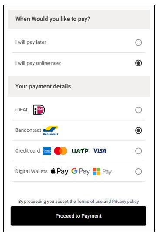The image size is (159, 238).
Task: Choose the Credit card radio button
Action: [x=139, y=151]
